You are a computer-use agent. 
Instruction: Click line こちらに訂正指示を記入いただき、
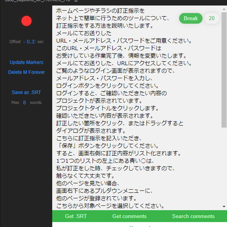point(99,138)
